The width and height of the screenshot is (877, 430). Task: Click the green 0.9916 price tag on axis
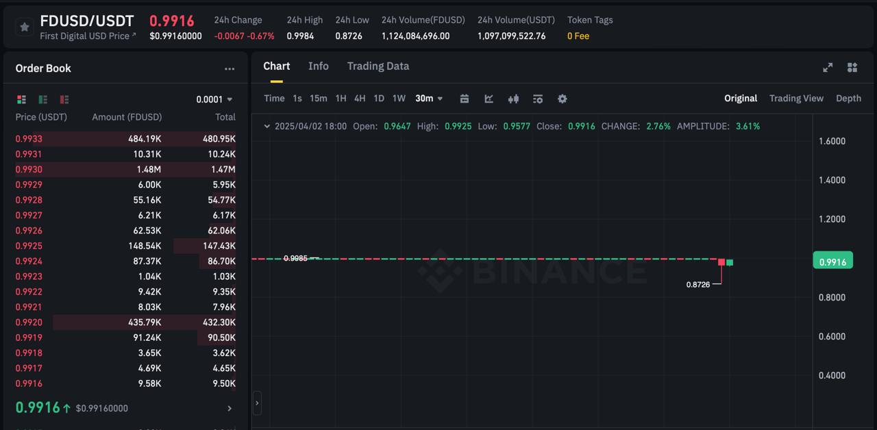[833, 262]
